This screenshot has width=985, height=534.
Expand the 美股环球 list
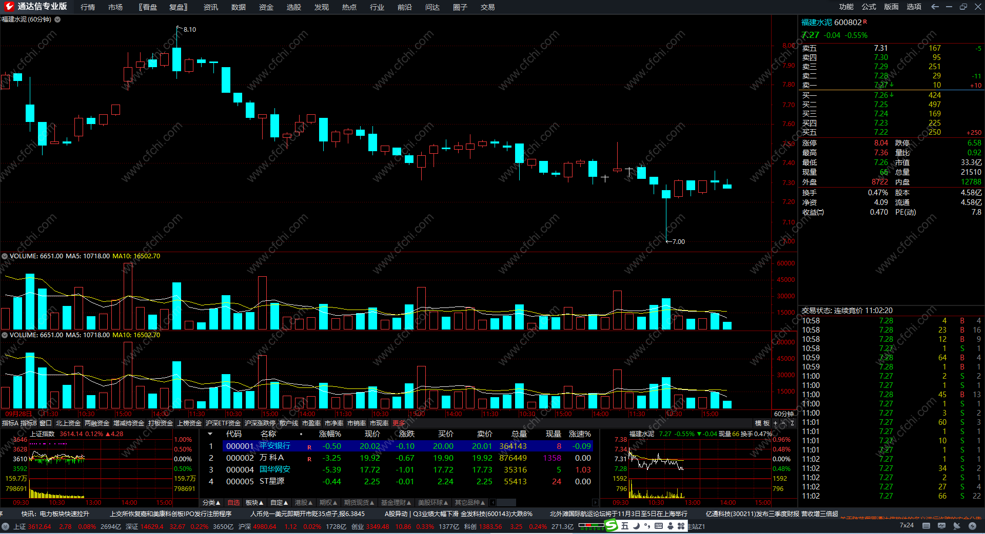click(x=433, y=503)
